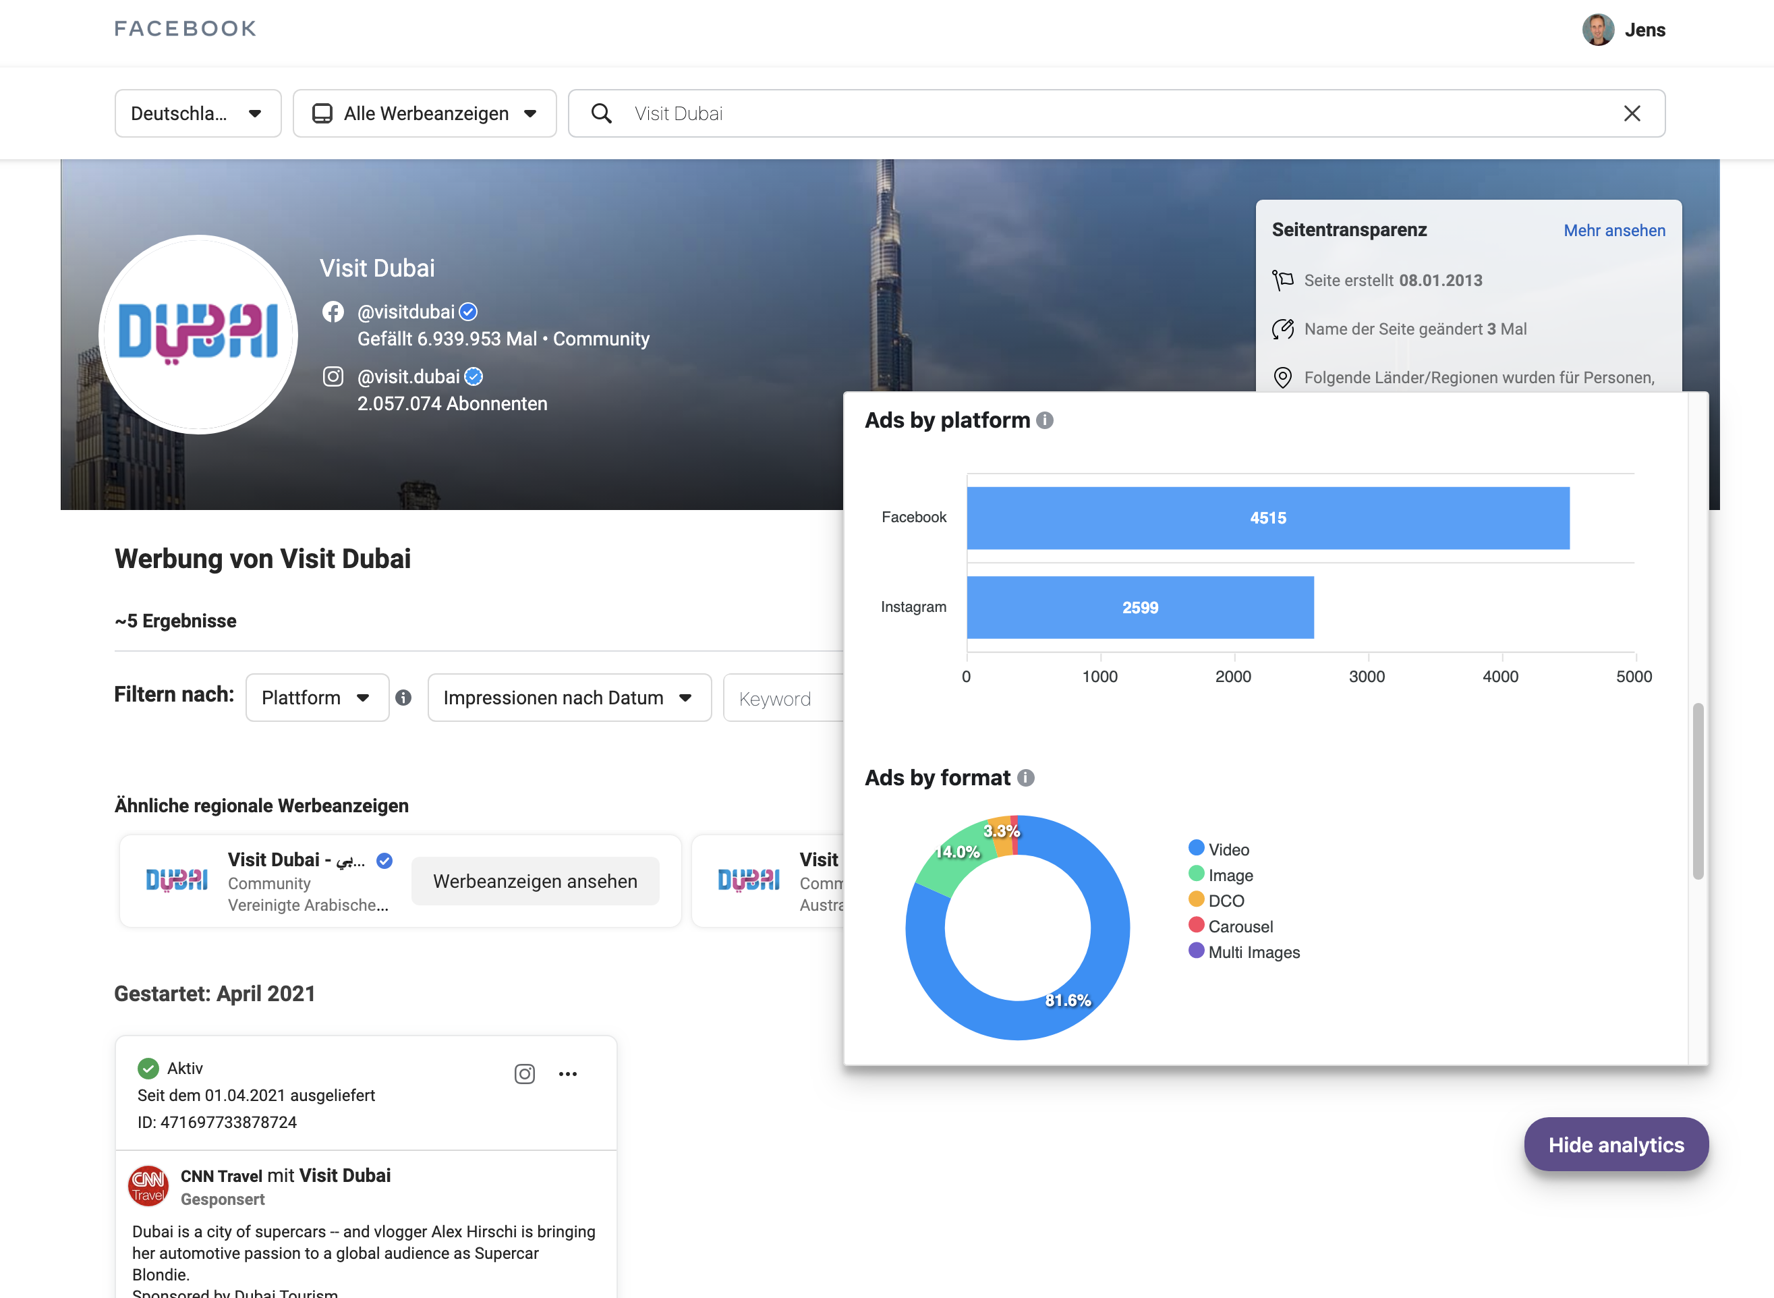Viewport: 1774px width, 1298px height.
Task: Click the Visit Dubai round profile logo
Action: (x=198, y=335)
